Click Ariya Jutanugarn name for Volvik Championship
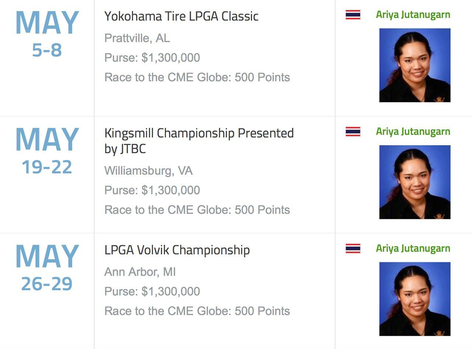472x349 pixels. [x=413, y=248]
